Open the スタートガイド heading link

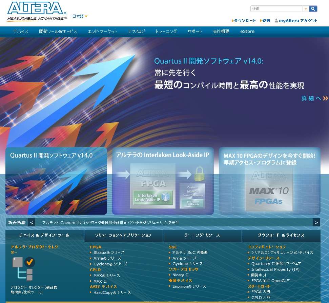tap(259, 286)
